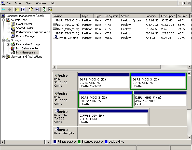Screen dimensions: 192x150
Task: Click the volume list horizontal scrollbar right arrow
Action: pos(189,67)
